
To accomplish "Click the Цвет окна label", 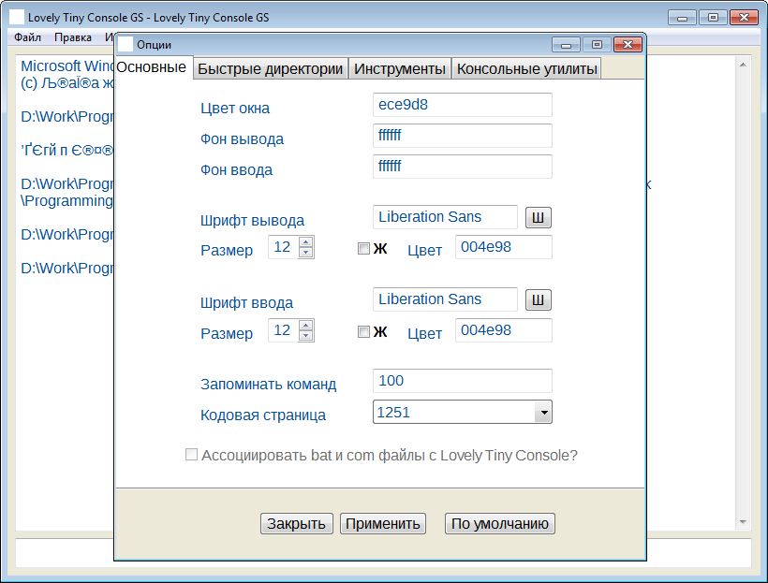I will (235, 109).
